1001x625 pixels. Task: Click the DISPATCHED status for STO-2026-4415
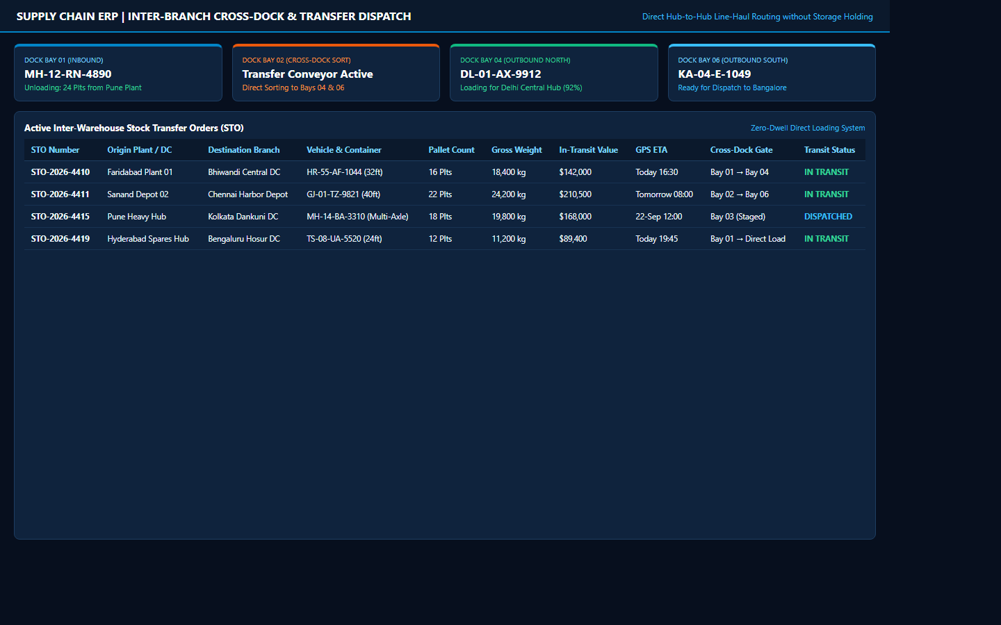click(x=828, y=217)
